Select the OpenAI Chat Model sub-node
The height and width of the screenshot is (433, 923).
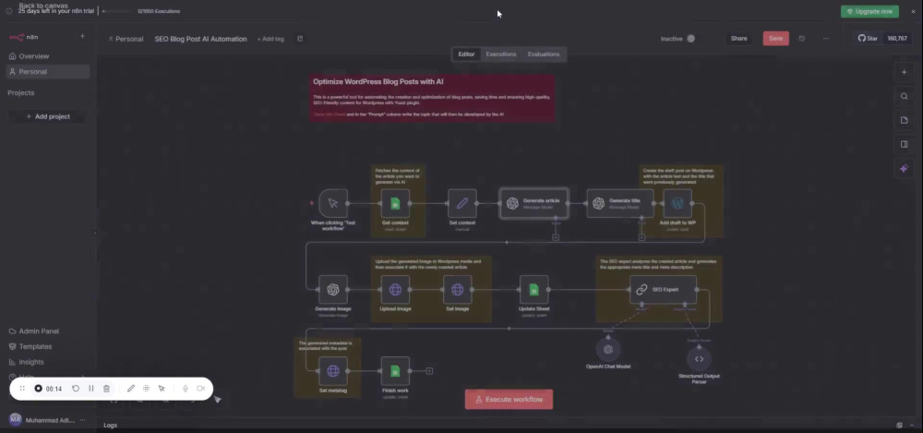[x=608, y=349]
